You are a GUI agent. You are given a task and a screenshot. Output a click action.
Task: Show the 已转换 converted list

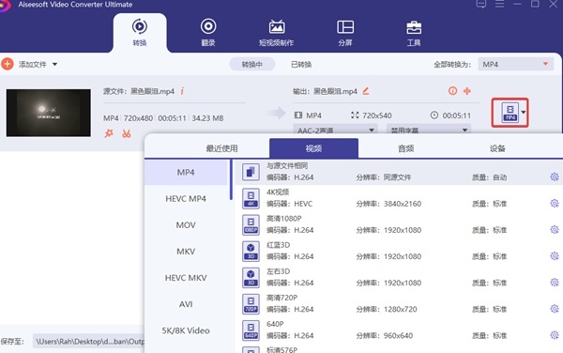(301, 64)
